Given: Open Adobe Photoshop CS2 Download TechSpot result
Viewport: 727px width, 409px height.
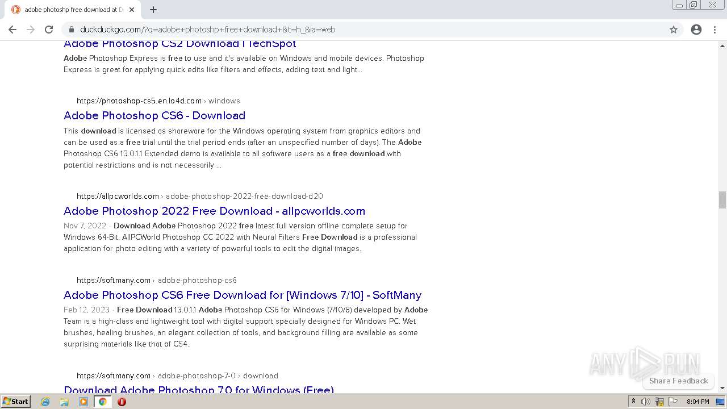Looking at the screenshot, I should [x=179, y=44].
